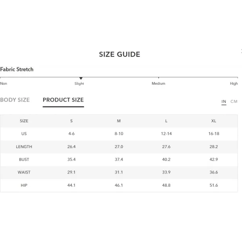Click the Fabric Stretch slider marker
This screenshot has width=242, height=242.
point(81,78)
